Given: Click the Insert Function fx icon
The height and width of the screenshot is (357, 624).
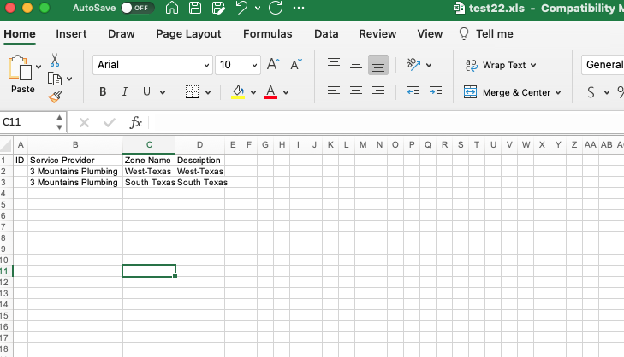Looking at the screenshot, I should coord(135,122).
